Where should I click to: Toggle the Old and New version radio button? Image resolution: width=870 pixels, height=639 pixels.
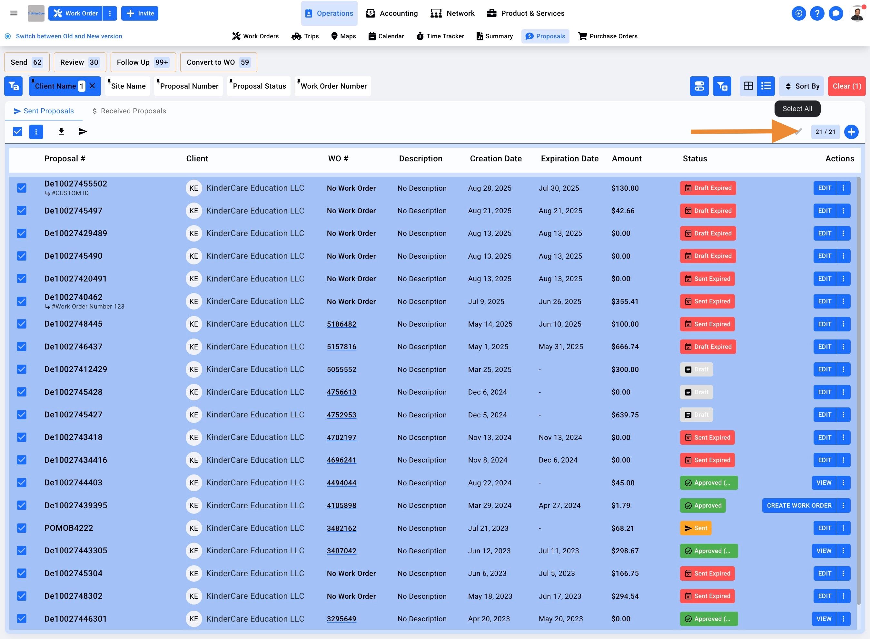pyautogui.click(x=8, y=36)
